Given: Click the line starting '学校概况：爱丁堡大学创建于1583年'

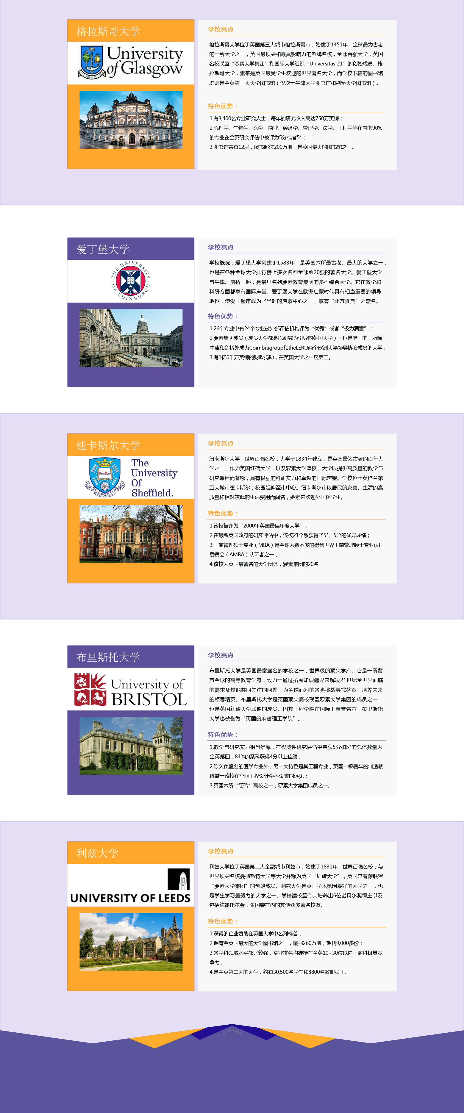Looking at the screenshot, I should [298, 263].
